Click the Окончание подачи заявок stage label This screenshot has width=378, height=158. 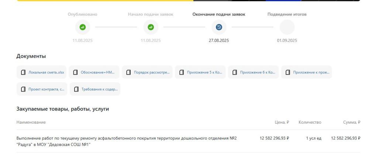coord(219,14)
